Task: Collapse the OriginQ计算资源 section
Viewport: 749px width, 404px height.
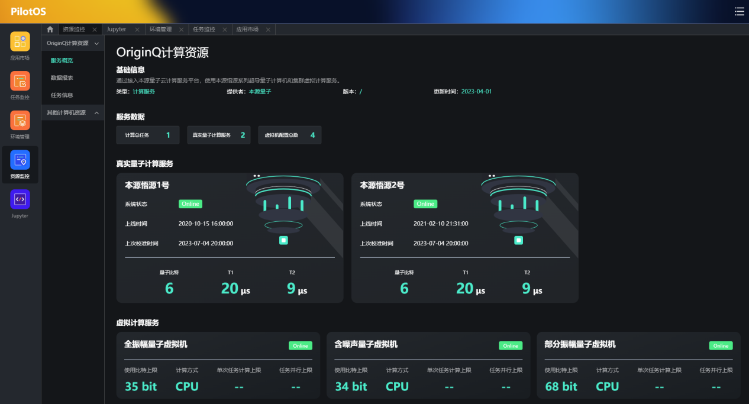Action: coord(96,43)
